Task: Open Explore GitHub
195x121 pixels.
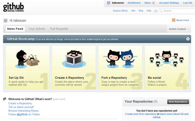Action: 120,11
